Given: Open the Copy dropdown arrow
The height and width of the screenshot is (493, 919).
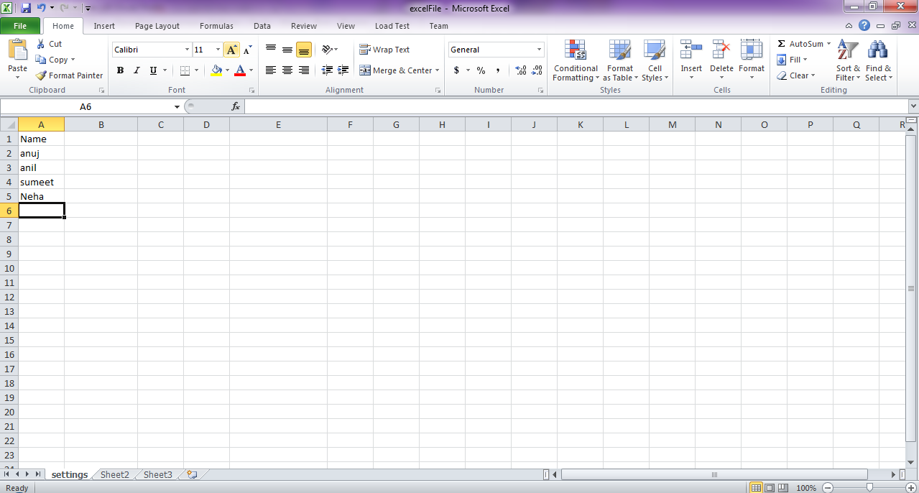Looking at the screenshot, I should tap(73, 60).
